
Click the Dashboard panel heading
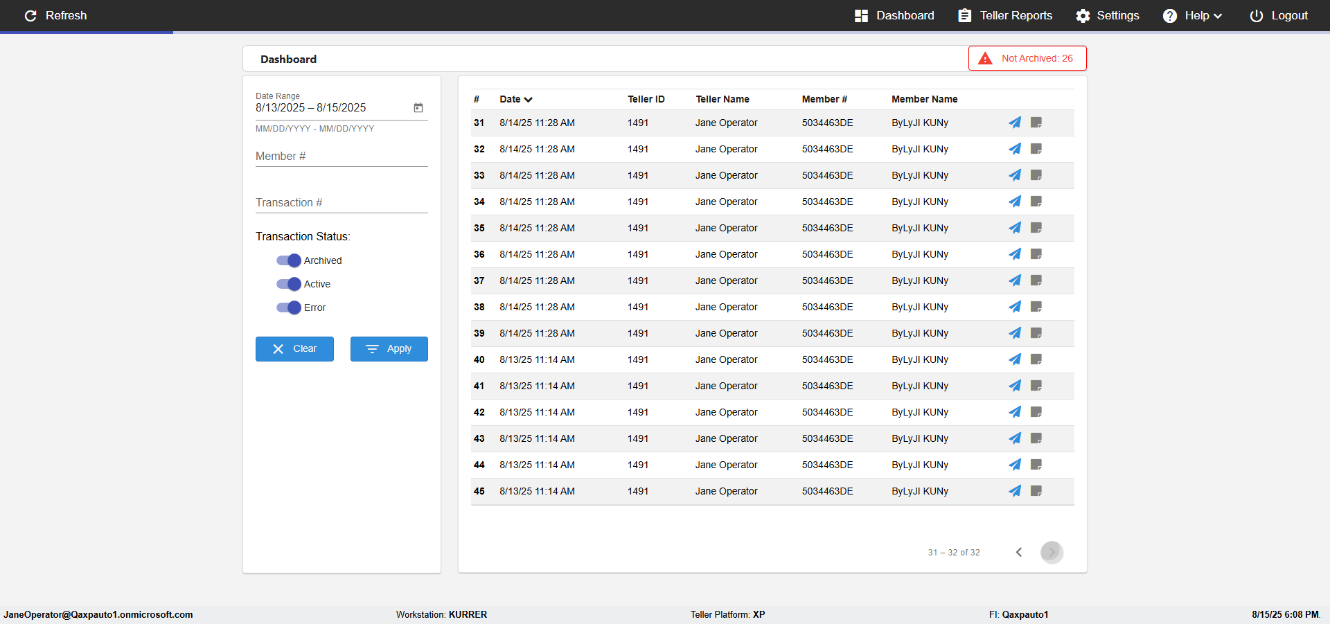[288, 60]
